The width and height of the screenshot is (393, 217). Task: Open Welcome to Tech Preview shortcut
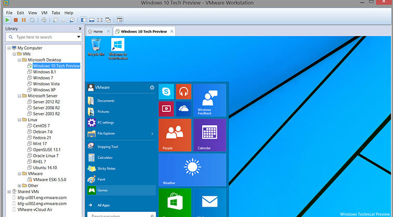click(x=118, y=49)
